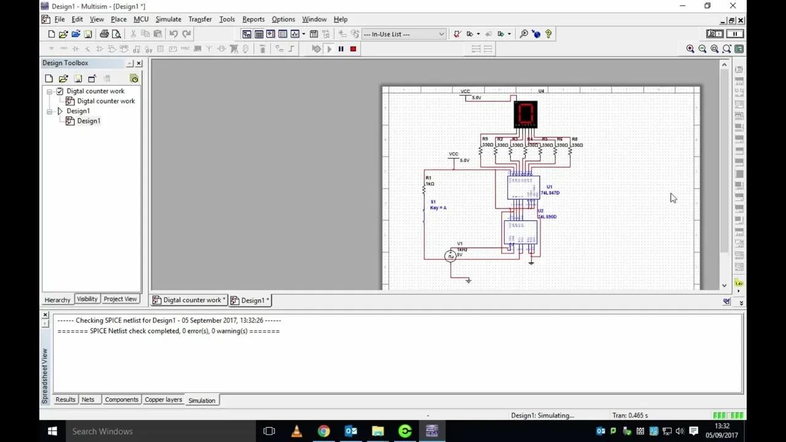This screenshot has height=442, width=786.
Task: Create a new file from the Design Toolbox icon
Action: pyautogui.click(x=49, y=79)
